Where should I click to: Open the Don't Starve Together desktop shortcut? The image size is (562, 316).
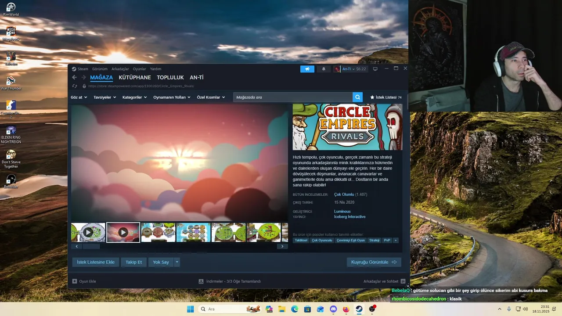(x=11, y=159)
